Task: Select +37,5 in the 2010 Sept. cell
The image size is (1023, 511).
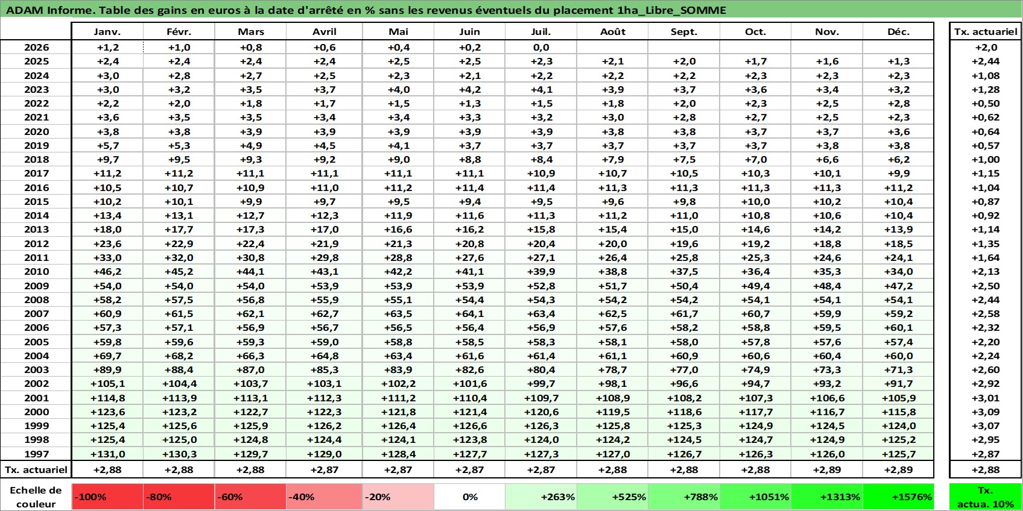Action: pyautogui.click(x=684, y=271)
